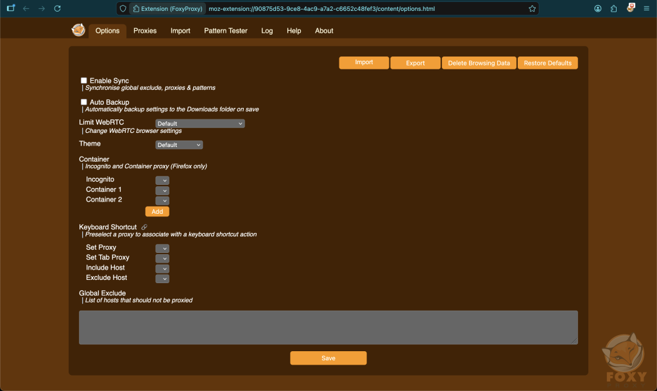Tick the Auto Backup checkbox

point(84,102)
